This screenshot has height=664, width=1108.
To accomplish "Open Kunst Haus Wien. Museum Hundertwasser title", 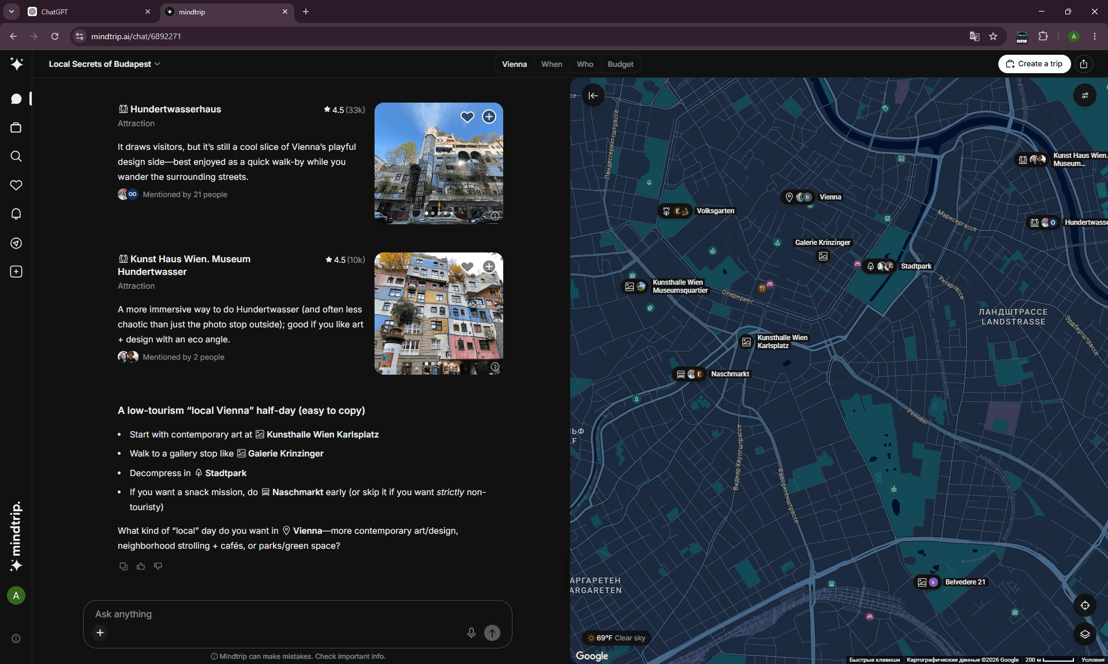I will 184,265.
